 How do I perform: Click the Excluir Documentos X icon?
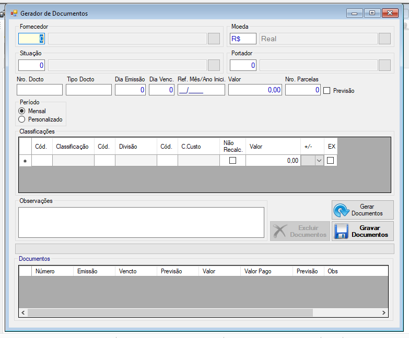[x=280, y=231]
